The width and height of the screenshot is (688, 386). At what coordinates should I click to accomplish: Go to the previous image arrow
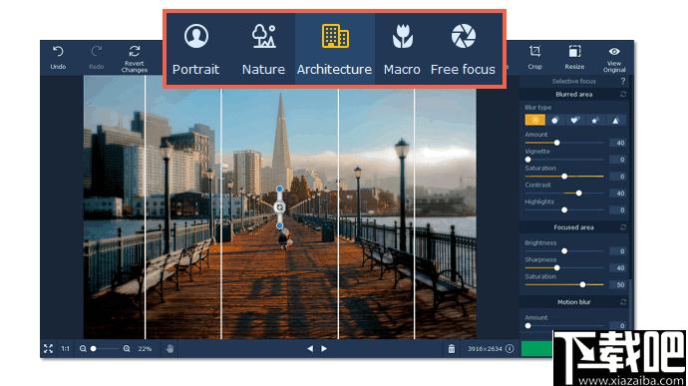310,349
